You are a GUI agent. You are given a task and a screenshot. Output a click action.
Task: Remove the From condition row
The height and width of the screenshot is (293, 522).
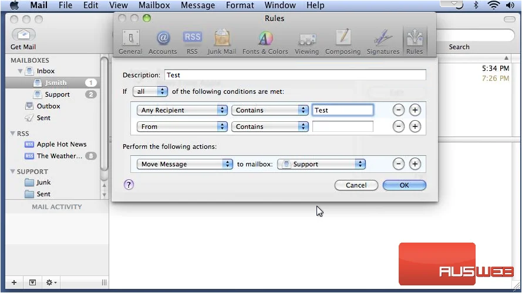coord(399,126)
